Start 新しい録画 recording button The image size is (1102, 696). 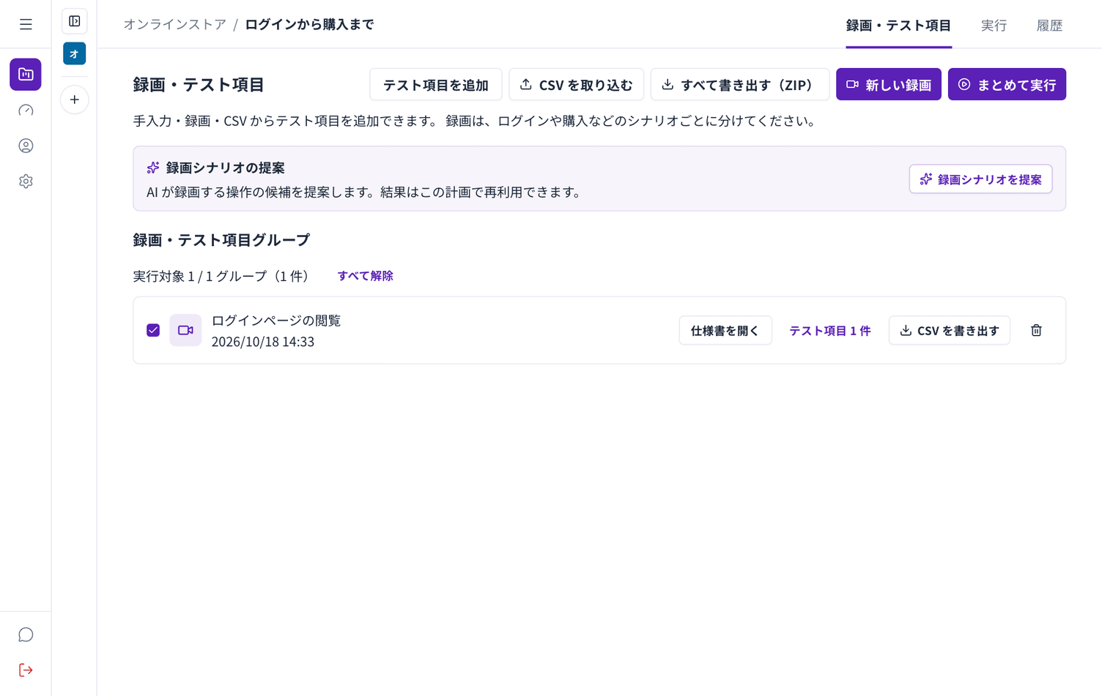point(889,85)
